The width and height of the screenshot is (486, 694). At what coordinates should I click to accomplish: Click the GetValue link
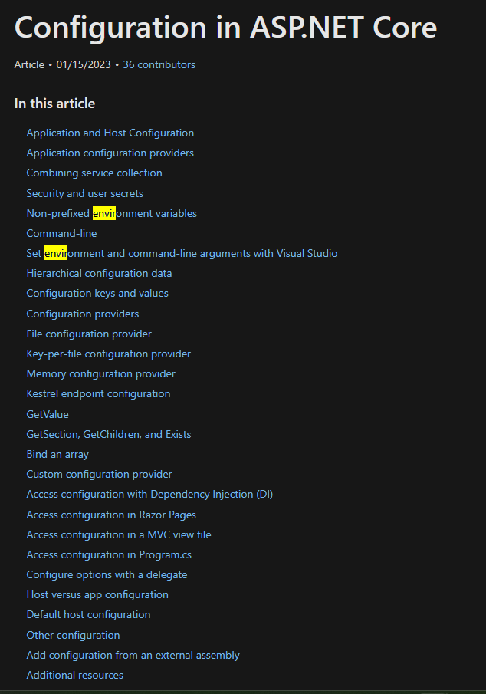tap(48, 414)
